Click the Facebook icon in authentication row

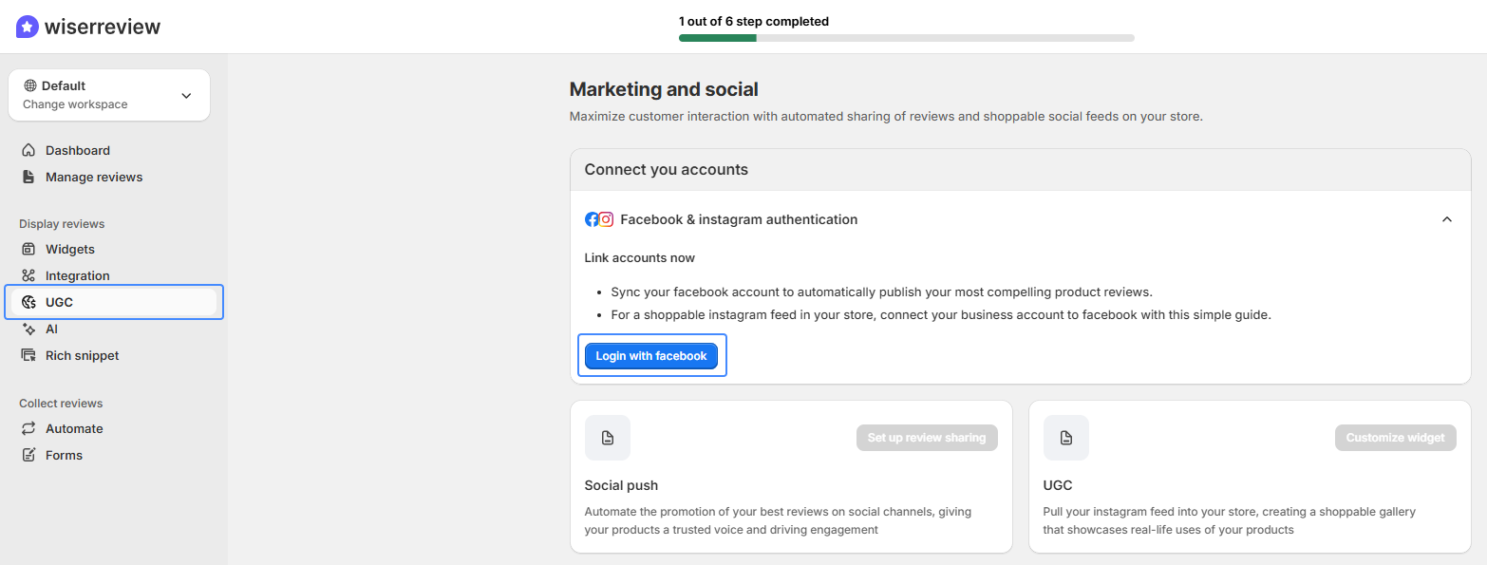pyautogui.click(x=592, y=218)
